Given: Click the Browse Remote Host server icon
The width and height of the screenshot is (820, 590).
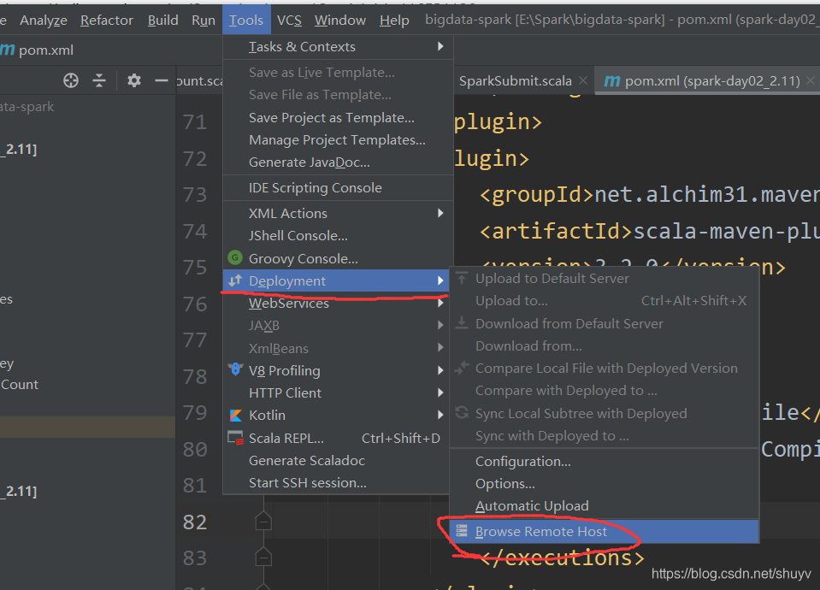Looking at the screenshot, I should 461,531.
